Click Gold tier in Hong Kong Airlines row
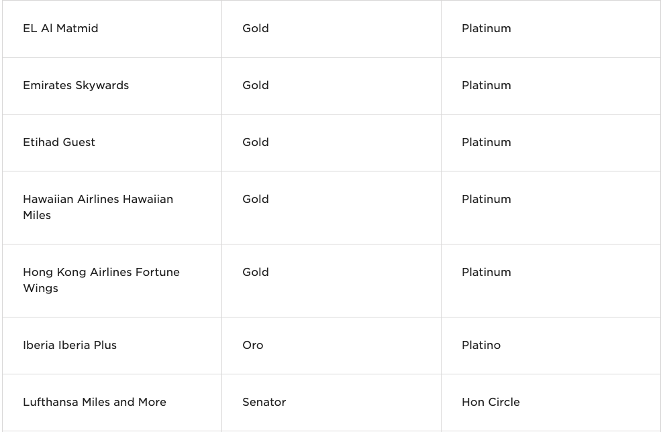The width and height of the screenshot is (663, 432). click(x=256, y=272)
